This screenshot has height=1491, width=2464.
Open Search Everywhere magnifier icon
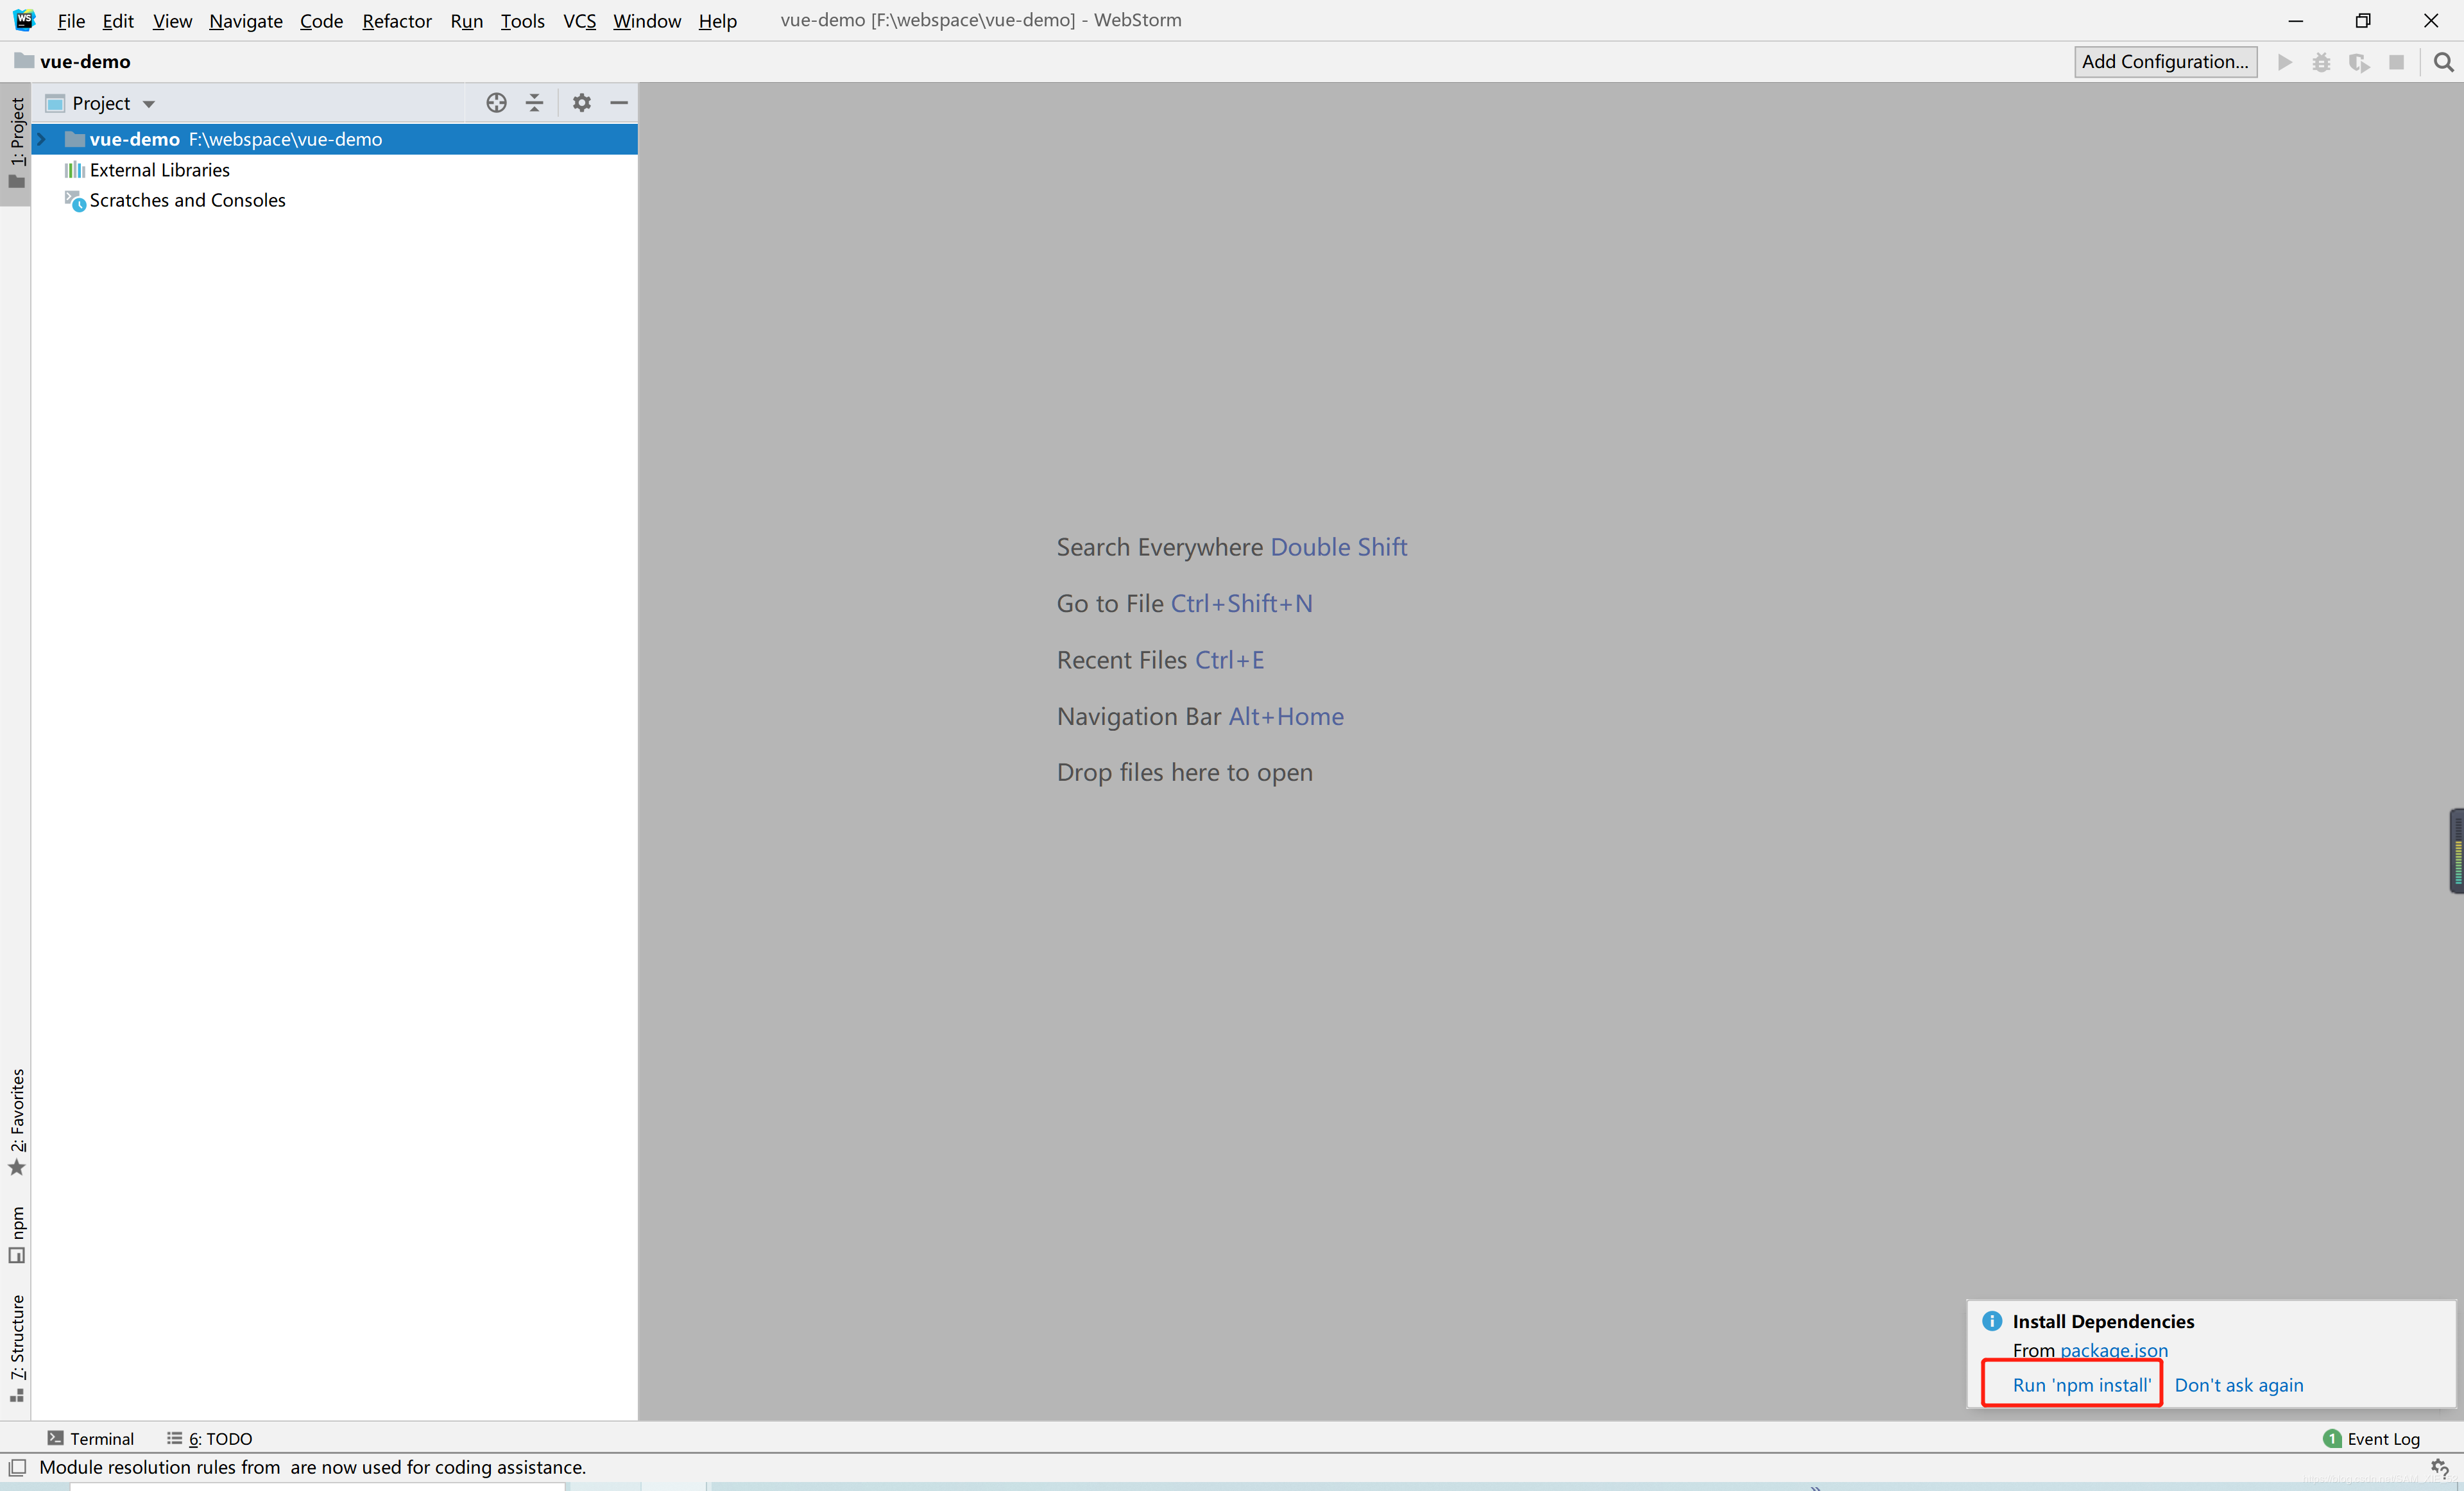click(x=2444, y=62)
